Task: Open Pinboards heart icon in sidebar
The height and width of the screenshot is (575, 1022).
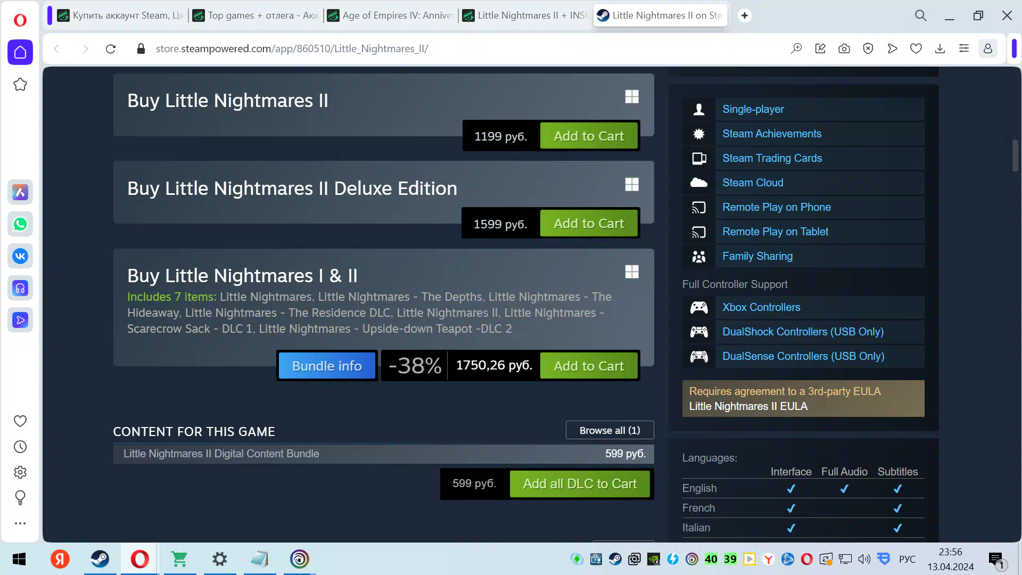Action: pos(20,421)
